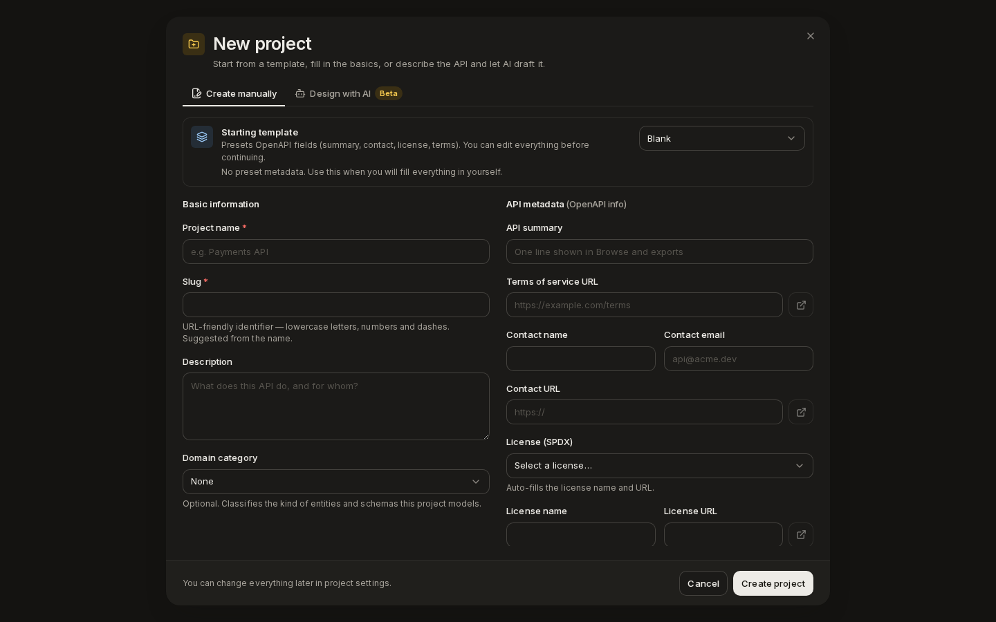
Task: Click the Beta badge on AI tab
Action: click(389, 93)
